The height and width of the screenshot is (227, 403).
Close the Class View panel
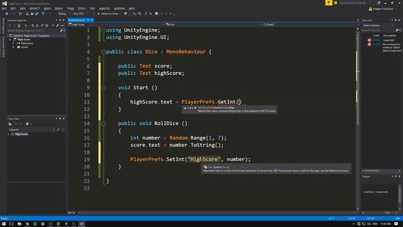pos(64,119)
